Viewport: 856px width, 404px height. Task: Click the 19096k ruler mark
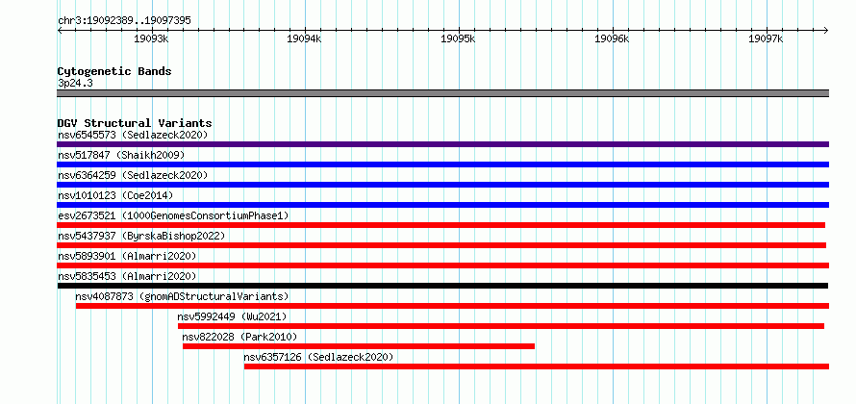click(613, 38)
